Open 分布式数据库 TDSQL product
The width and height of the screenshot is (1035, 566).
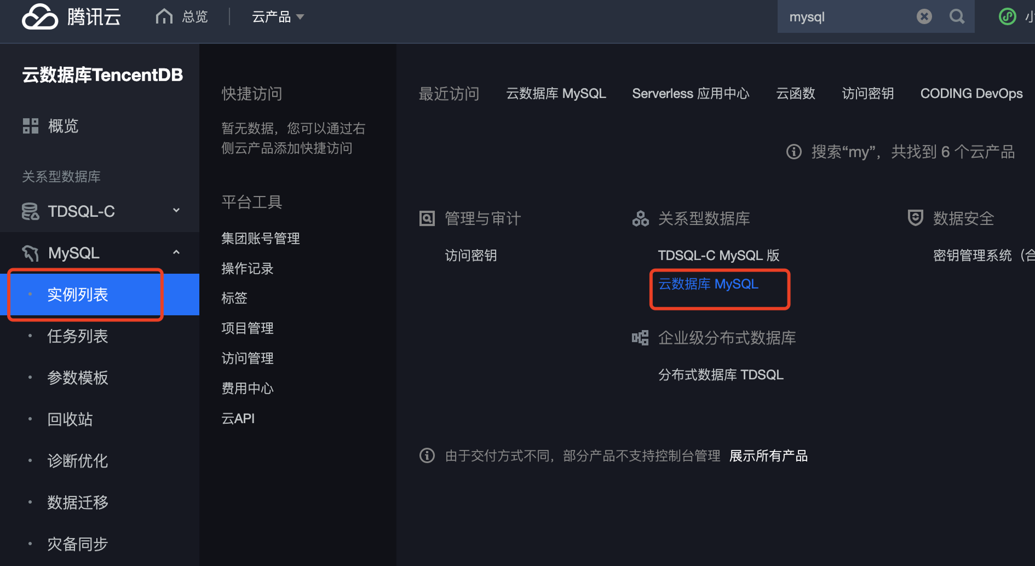(720, 375)
